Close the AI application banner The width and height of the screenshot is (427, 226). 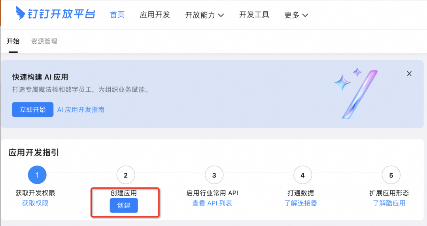[409, 74]
